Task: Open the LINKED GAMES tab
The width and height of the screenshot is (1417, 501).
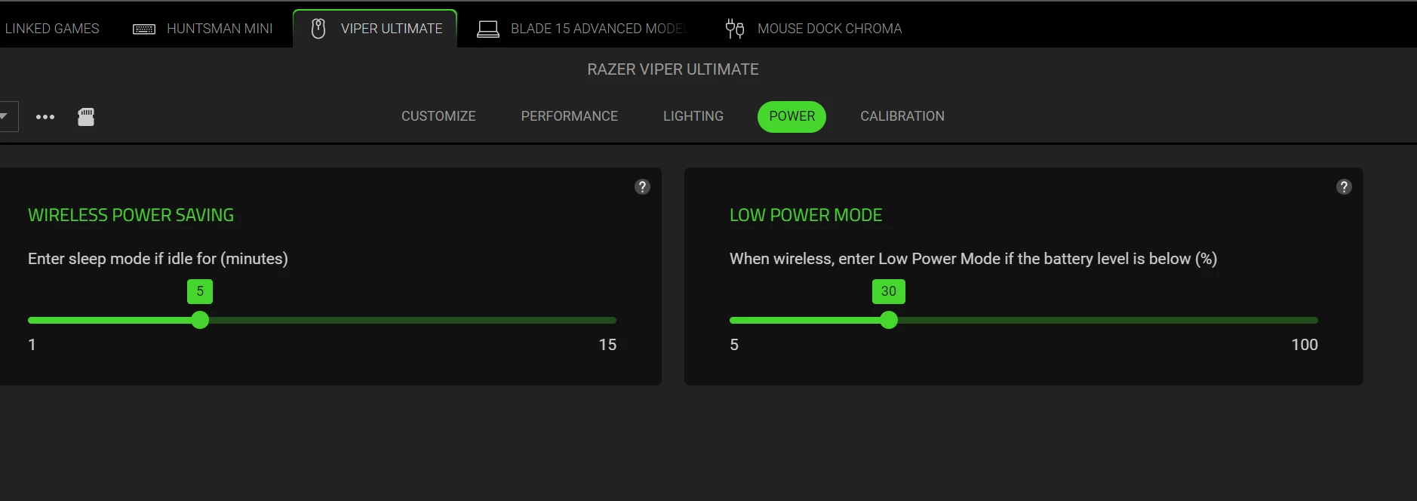Action: tap(52, 29)
